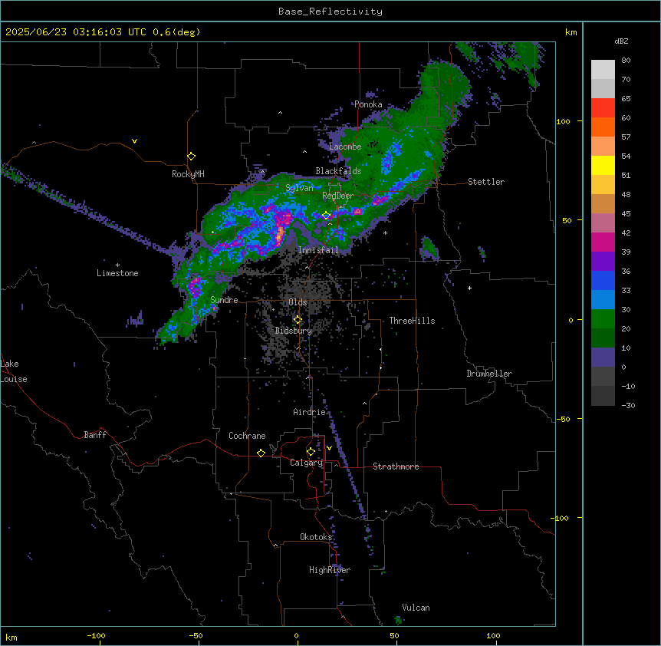661x646 pixels.
Task: Click the yellow V marker northeast of Calgary
Action: click(x=329, y=448)
